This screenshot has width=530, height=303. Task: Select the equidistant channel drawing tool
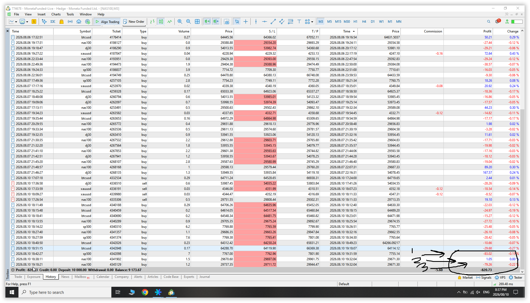[282, 22]
